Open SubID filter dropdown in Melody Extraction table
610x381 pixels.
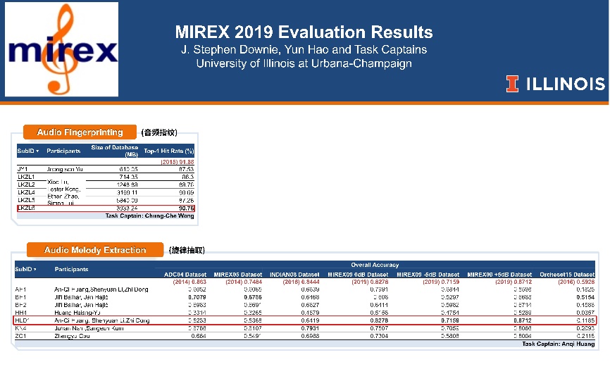35,270
